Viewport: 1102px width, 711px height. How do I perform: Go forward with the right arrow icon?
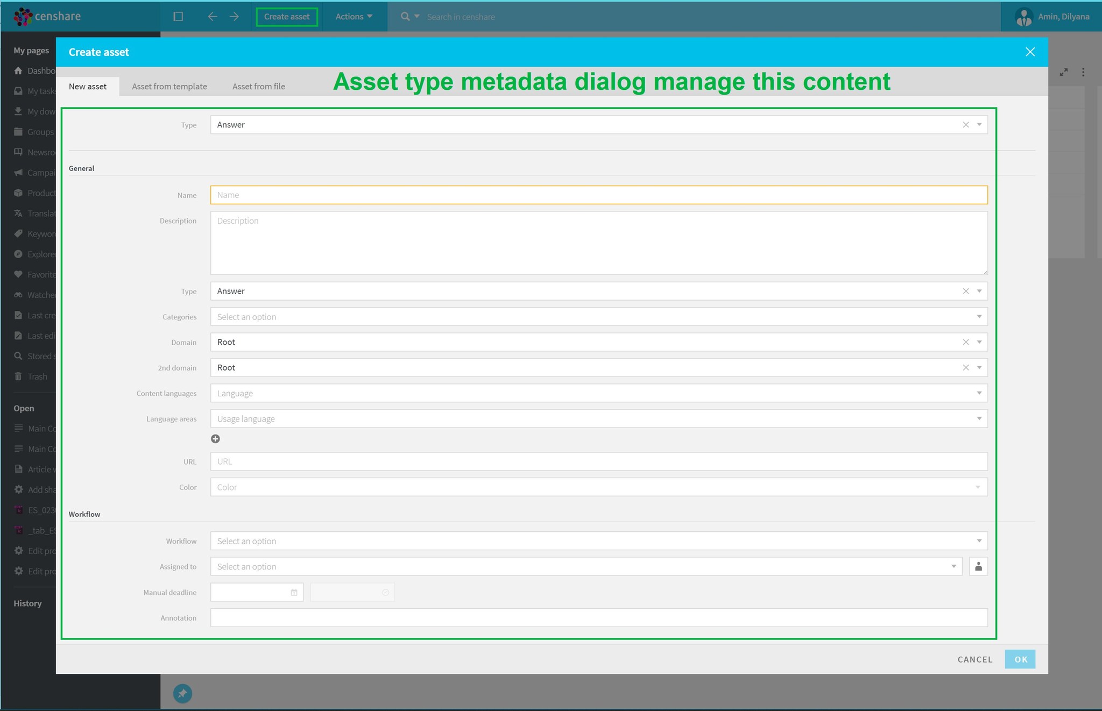point(234,17)
